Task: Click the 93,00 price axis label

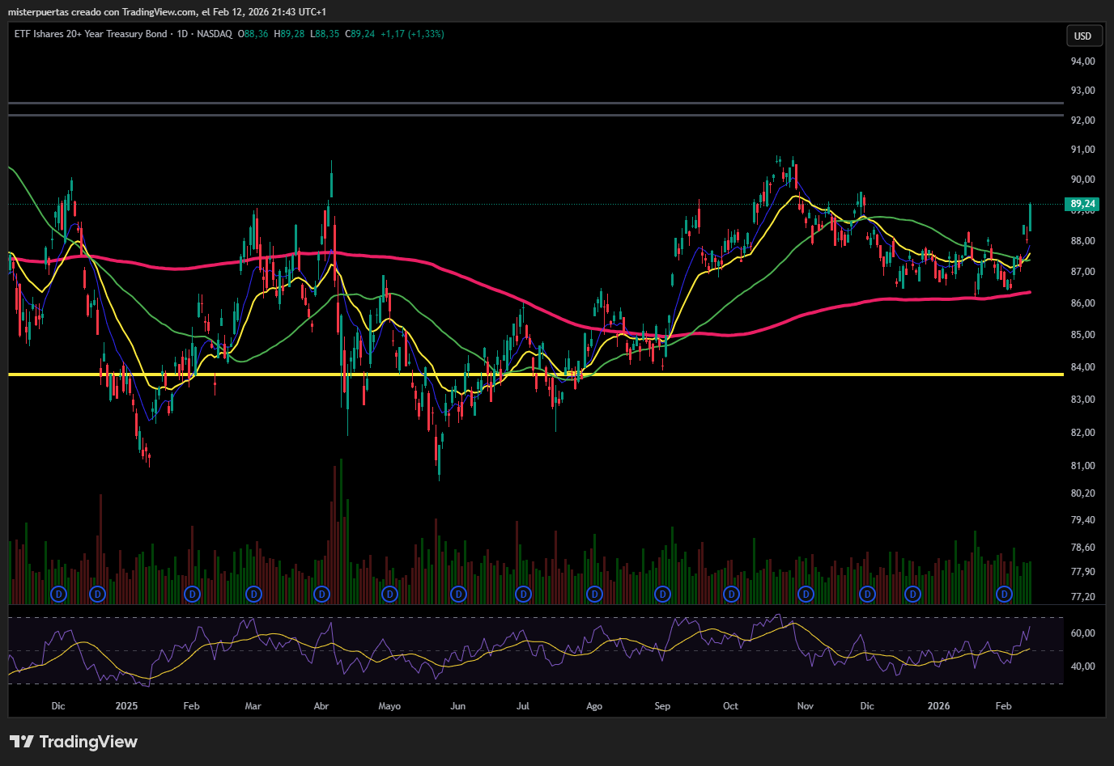Action: click(x=1082, y=90)
